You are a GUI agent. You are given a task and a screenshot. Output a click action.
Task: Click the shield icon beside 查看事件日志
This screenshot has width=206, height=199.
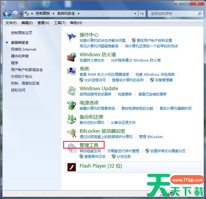pyautogui.click(x=81, y=156)
